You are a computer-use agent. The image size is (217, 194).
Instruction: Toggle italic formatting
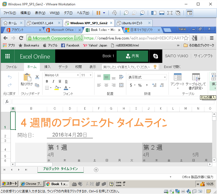tap(53, 81)
